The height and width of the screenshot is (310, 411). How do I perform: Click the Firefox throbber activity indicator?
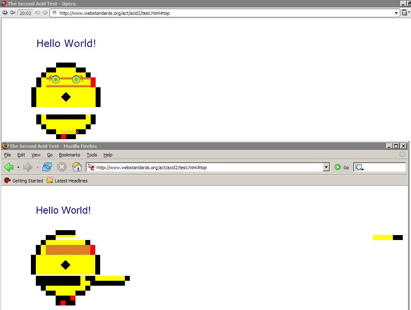point(402,154)
